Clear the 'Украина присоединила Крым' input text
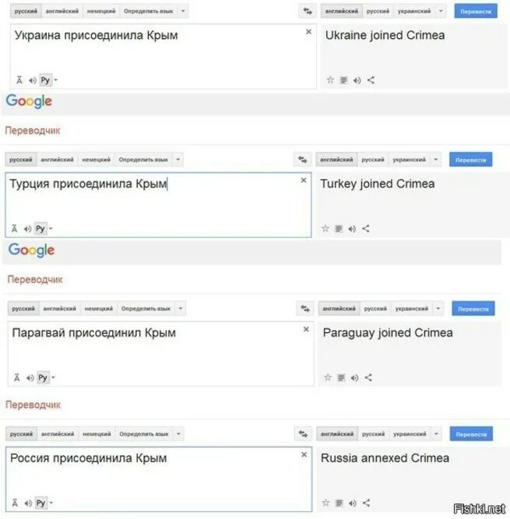This screenshot has width=510, height=519. pos(308,31)
